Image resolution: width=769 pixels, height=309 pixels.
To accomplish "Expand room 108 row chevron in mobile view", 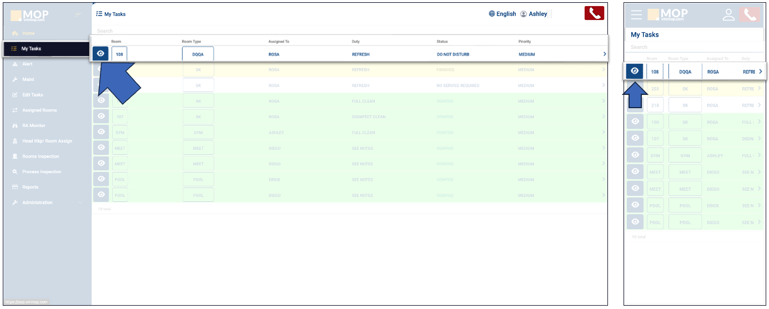I will click(760, 72).
